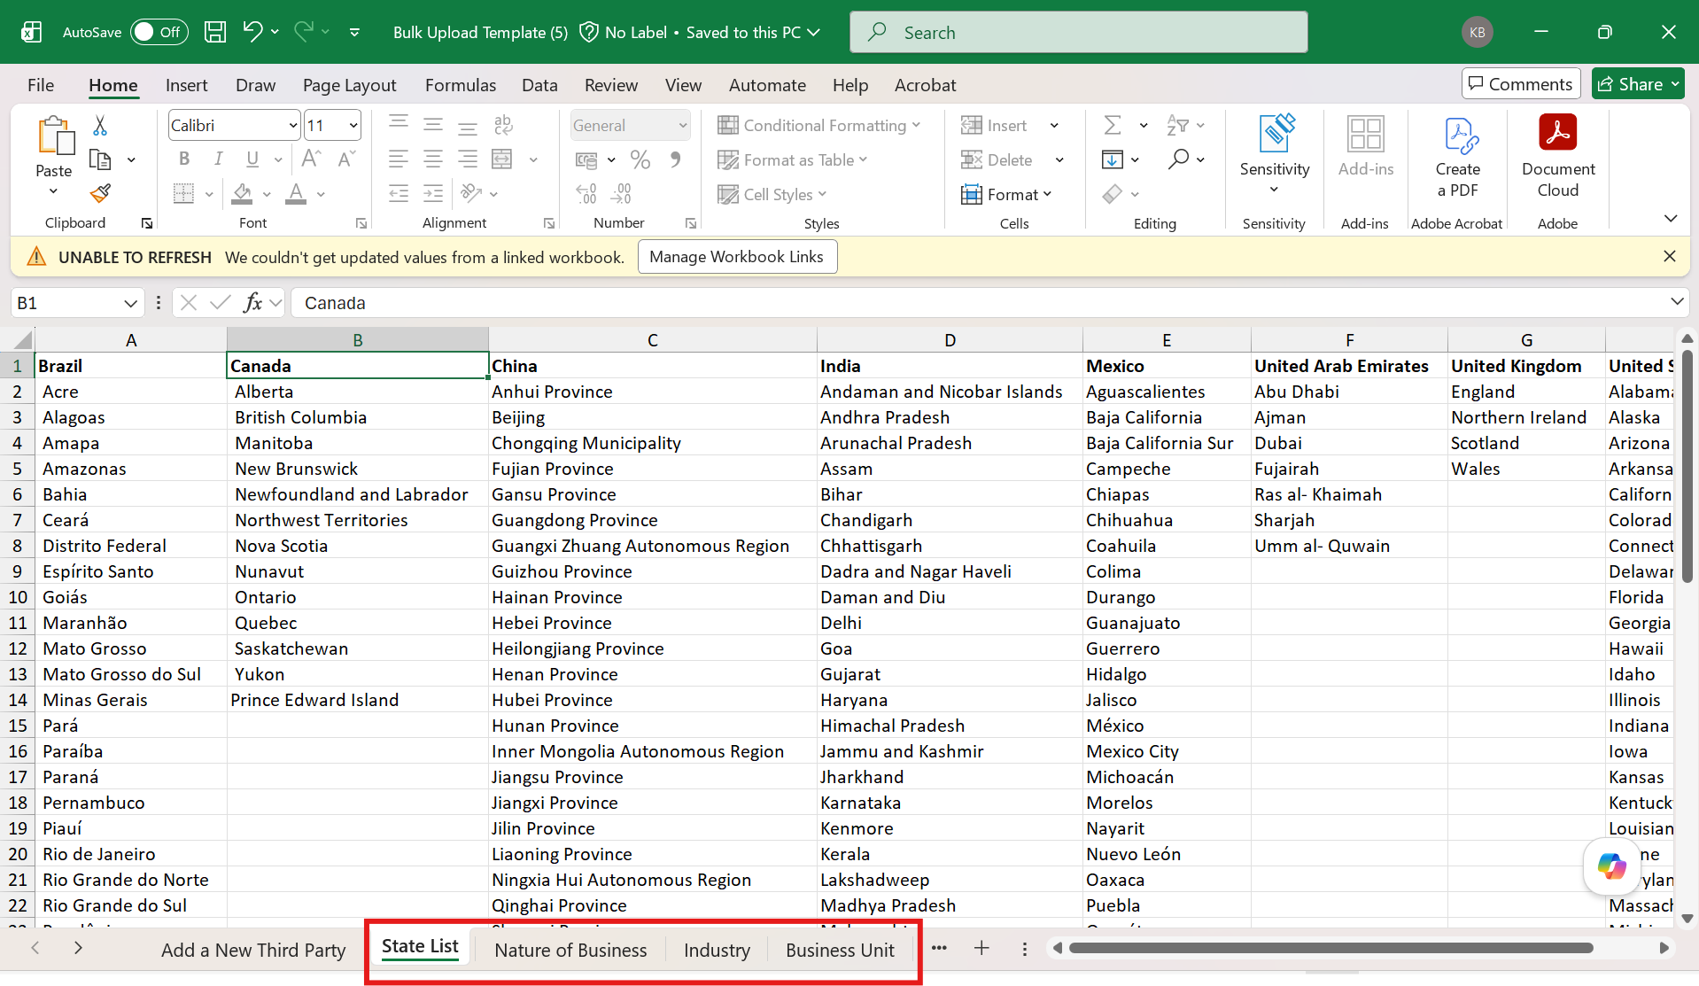Image resolution: width=1699 pixels, height=986 pixels.
Task: Click the Paste clipboard icon
Action: tap(55, 137)
